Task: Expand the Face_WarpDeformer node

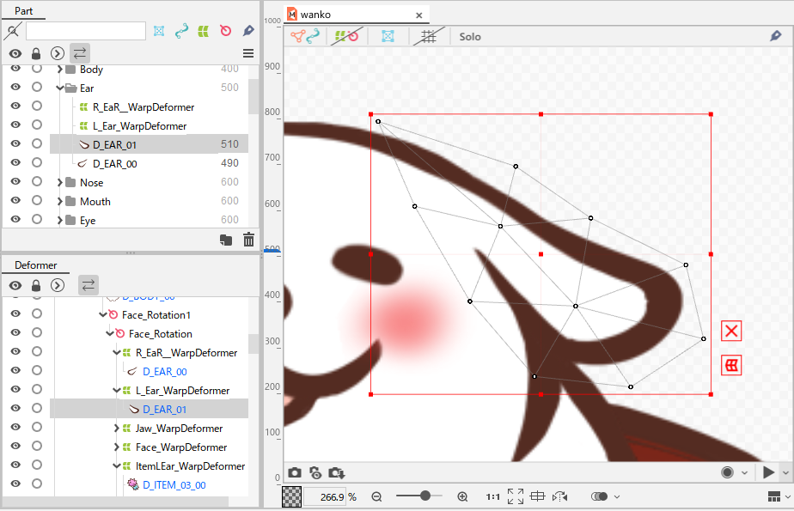Action: tap(117, 447)
